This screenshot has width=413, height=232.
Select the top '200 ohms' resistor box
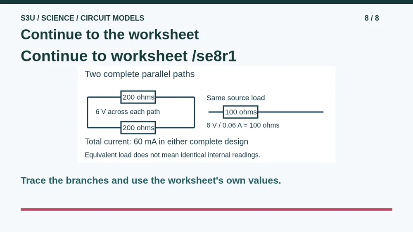pyautogui.click(x=138, y=97)
